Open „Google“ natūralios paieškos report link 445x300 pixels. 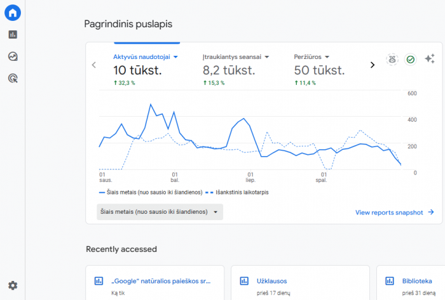[x=161, y=281]
